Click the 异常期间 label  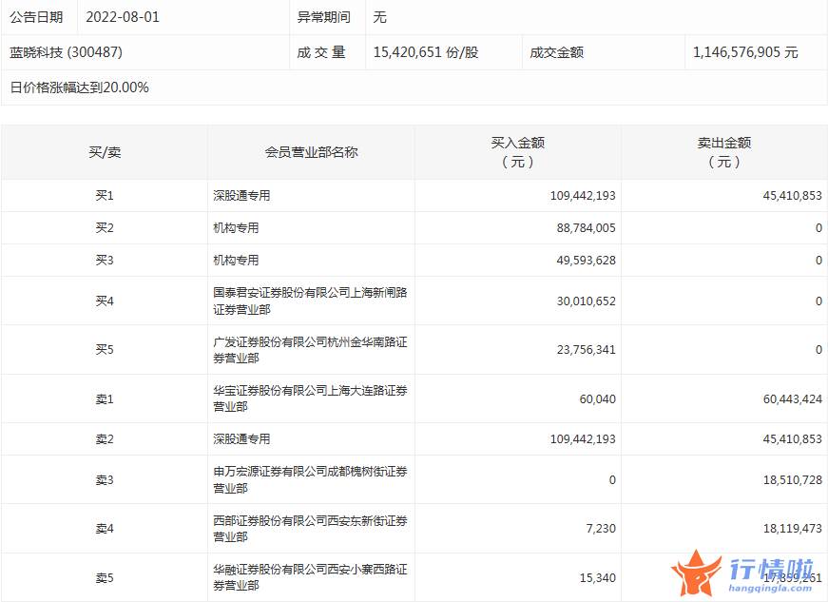click(x=324, y=17)
